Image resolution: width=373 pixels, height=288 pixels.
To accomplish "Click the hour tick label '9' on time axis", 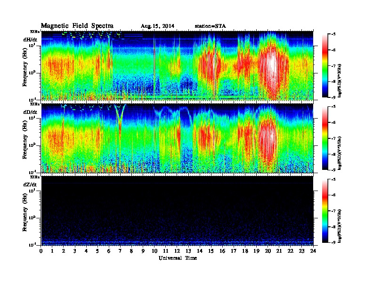I will (x=143, y=251).
